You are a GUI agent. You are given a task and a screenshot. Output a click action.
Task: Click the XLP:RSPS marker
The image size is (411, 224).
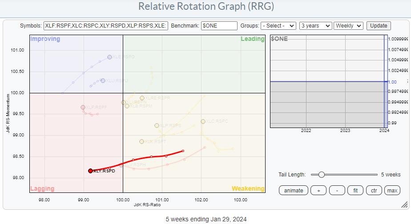[x=157, y=126]
